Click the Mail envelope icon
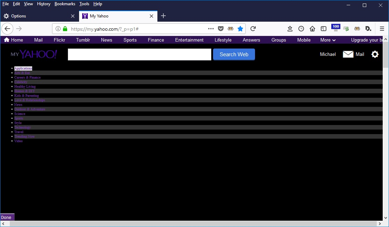The image size is (389, 227). click(348, 54)
